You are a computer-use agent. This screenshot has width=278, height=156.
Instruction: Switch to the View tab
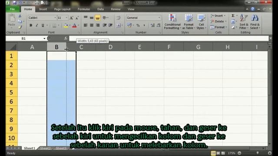click(x=131, y=9)
